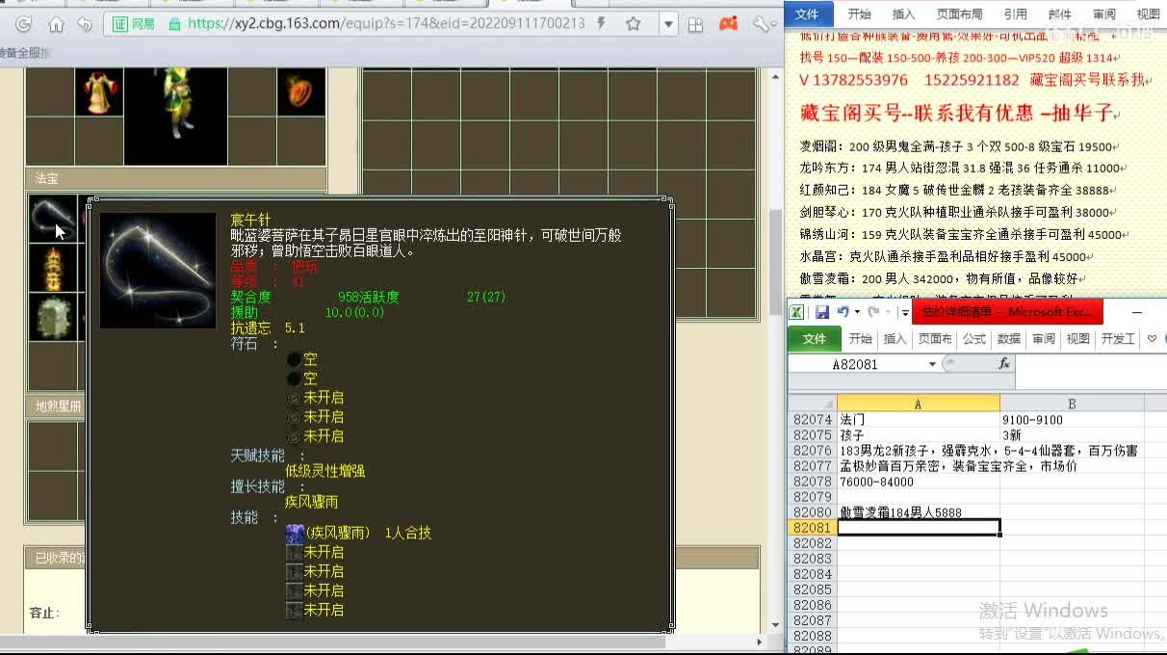Switch to Word 插入 tab
The width and height of the screenshot is (1167, 655).
903,14
